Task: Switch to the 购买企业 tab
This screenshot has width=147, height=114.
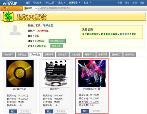Action: (x=22, y=55)
